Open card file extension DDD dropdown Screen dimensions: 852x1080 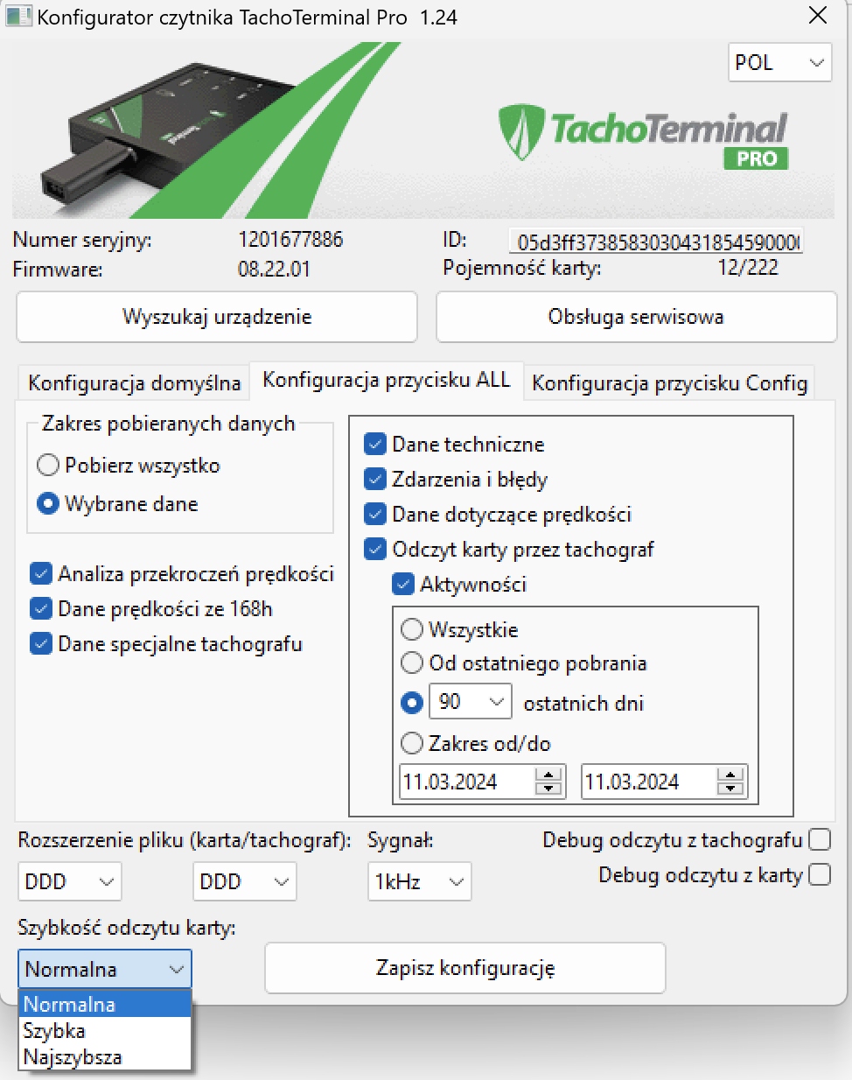70,881
